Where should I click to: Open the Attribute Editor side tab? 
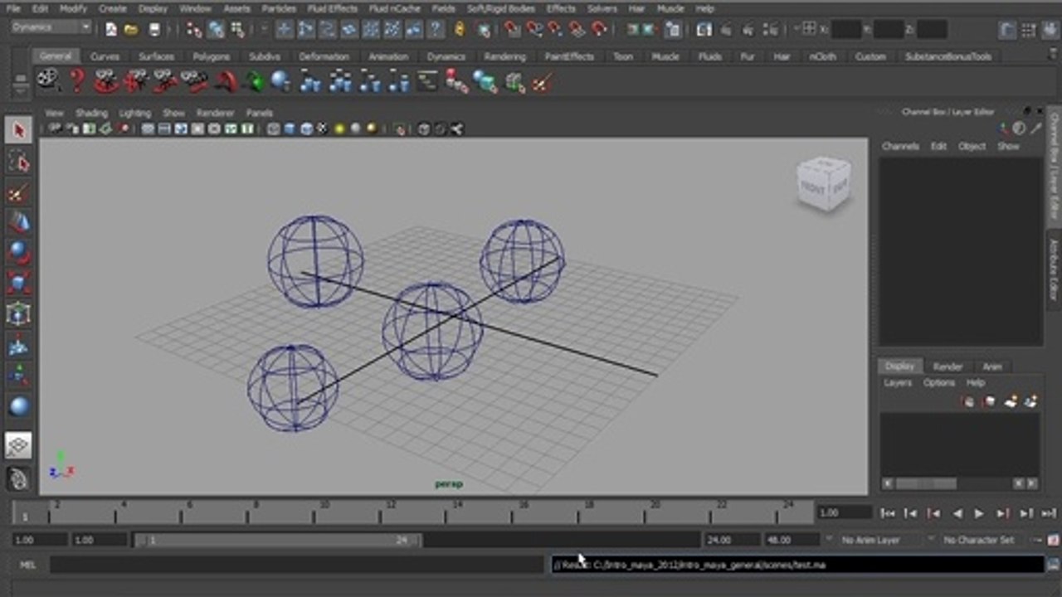(1054, 269)
